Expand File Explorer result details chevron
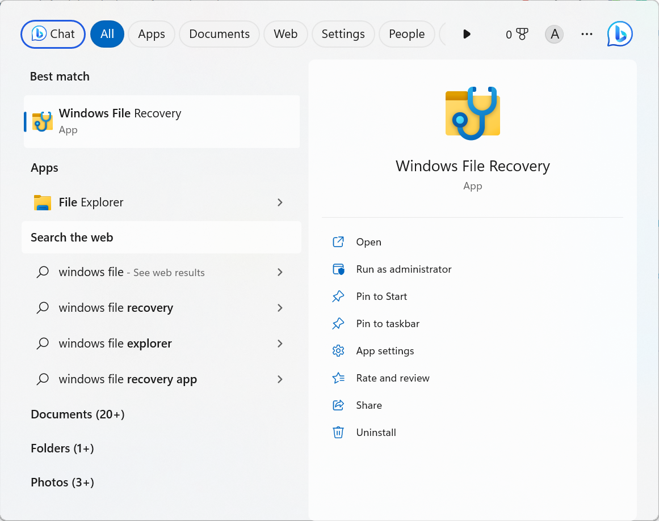This screenshot has width=659, height=521. tap(280, 202)
